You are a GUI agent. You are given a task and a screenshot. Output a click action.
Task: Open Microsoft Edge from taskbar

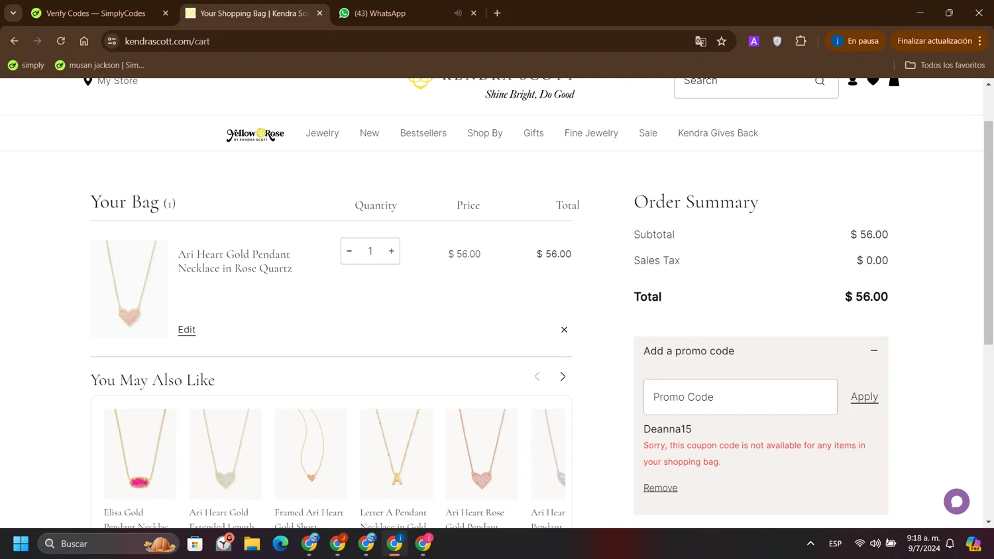(280, 544)
